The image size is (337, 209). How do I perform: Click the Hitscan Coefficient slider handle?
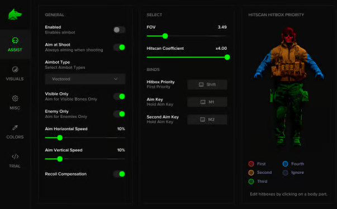227,57
